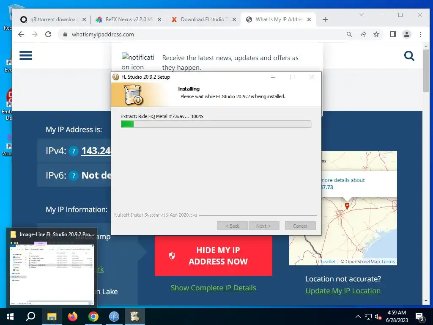Open Chrome side panel

tap(393, 34)
